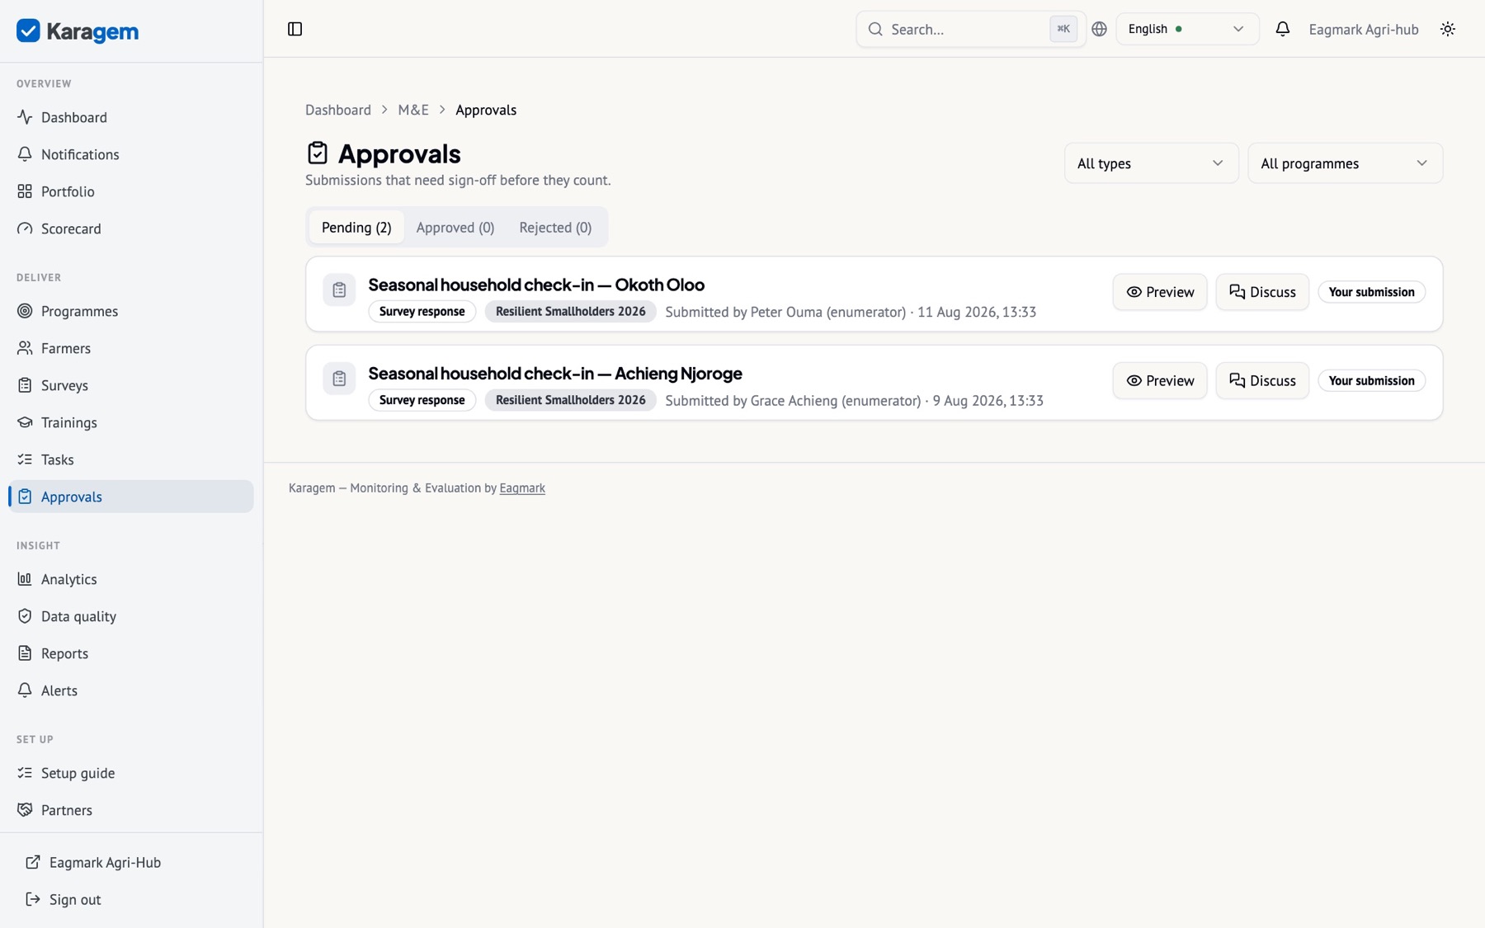Viewport: 1485px width, 928px height.
Task: Open the Farmers section
Action: [131, 348]
